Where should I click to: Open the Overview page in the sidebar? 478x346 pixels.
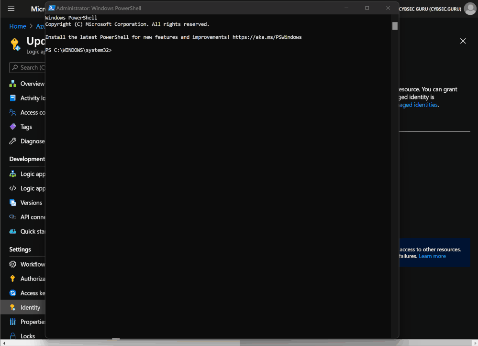coord(27,84)
